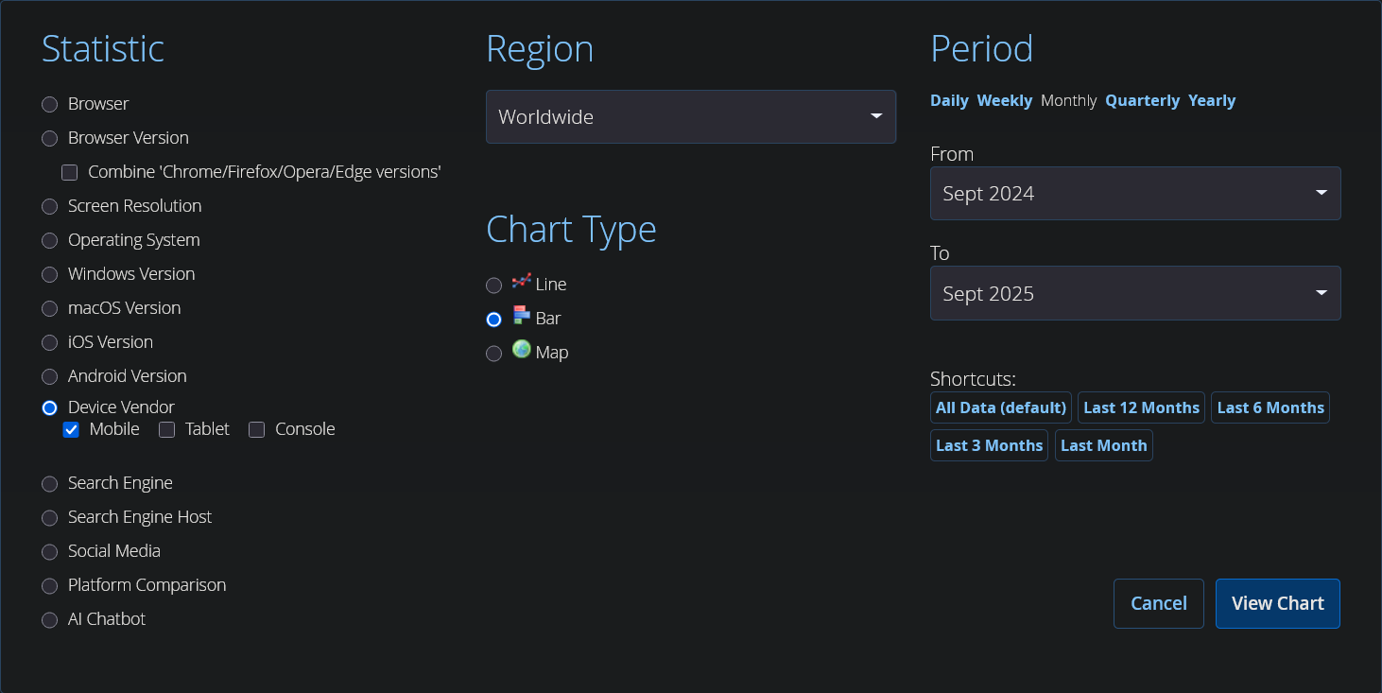Switch period to Quarterly
Image resolution: width=1382 pixels, height=693 pixels.
(1143, 100)
